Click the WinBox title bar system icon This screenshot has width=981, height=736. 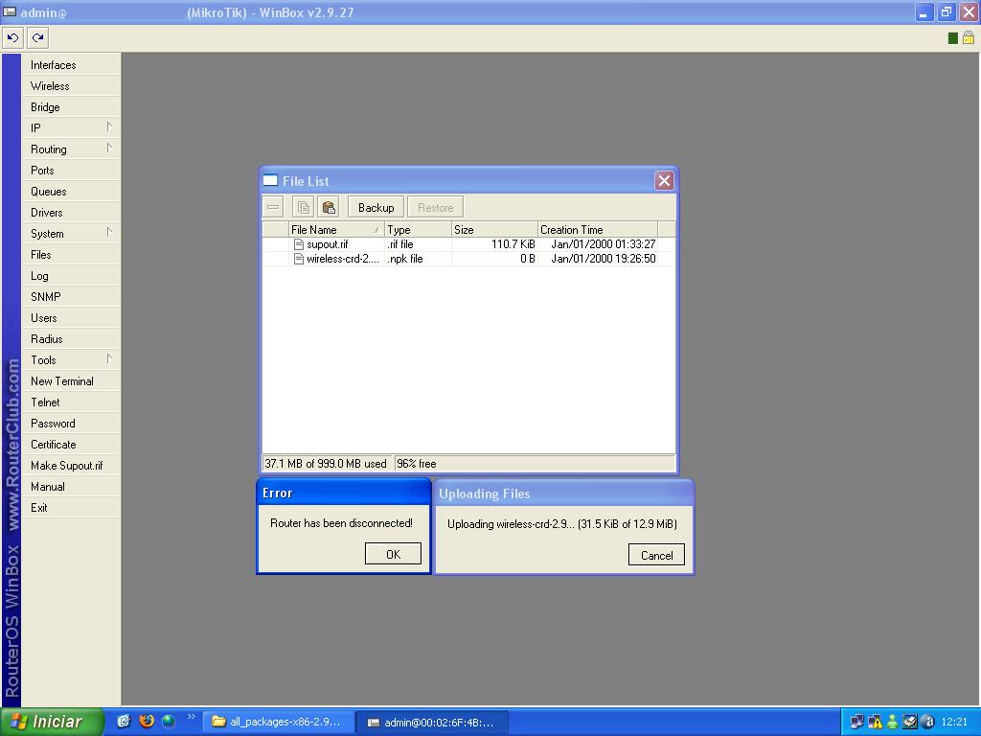10,11
